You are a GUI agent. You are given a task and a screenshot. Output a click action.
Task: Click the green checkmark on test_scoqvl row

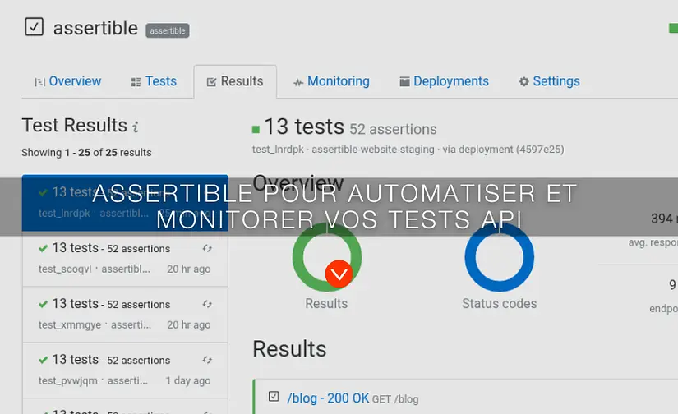point(43,249)
